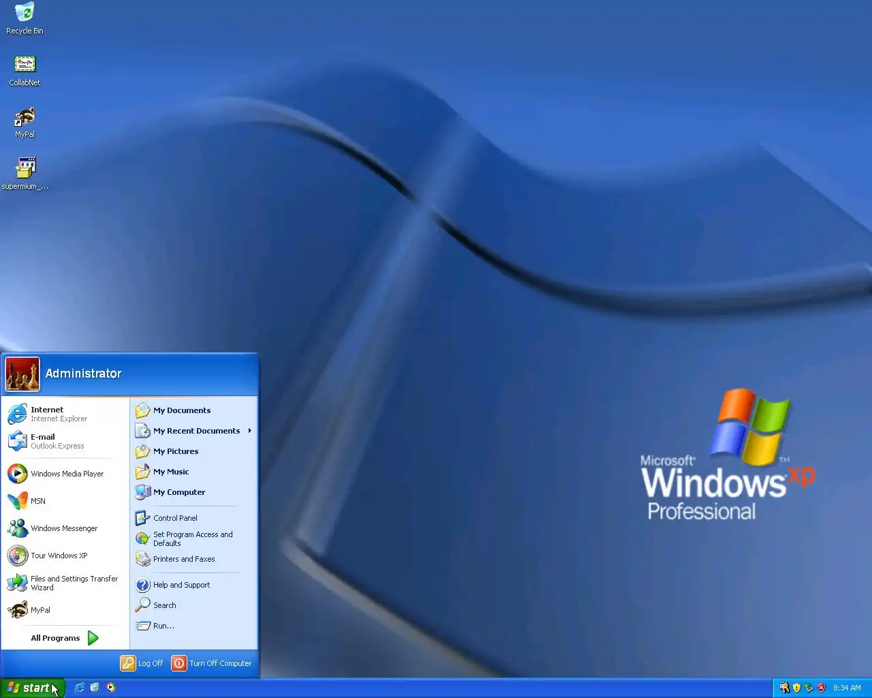Click the Turn Off Computer button
The image size is (872, 698).
(212, 663)
